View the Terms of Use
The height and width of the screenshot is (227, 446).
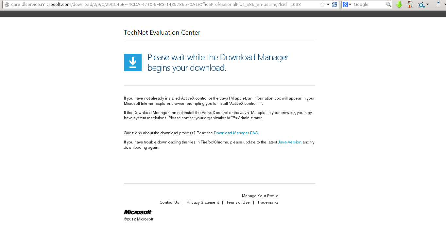tap(238, 202)
